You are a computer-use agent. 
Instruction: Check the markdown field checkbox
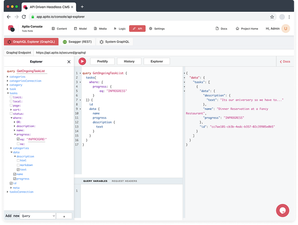pyautogui.click(x=18, y=165)
